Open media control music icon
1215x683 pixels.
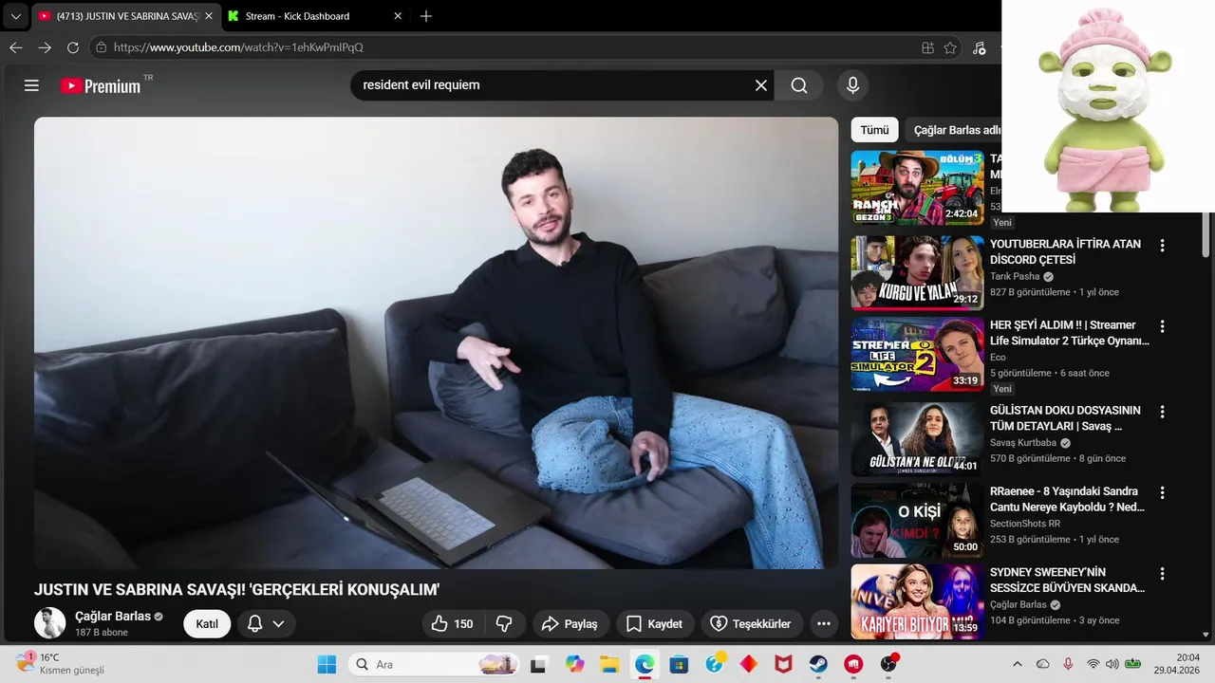(980, 47)
